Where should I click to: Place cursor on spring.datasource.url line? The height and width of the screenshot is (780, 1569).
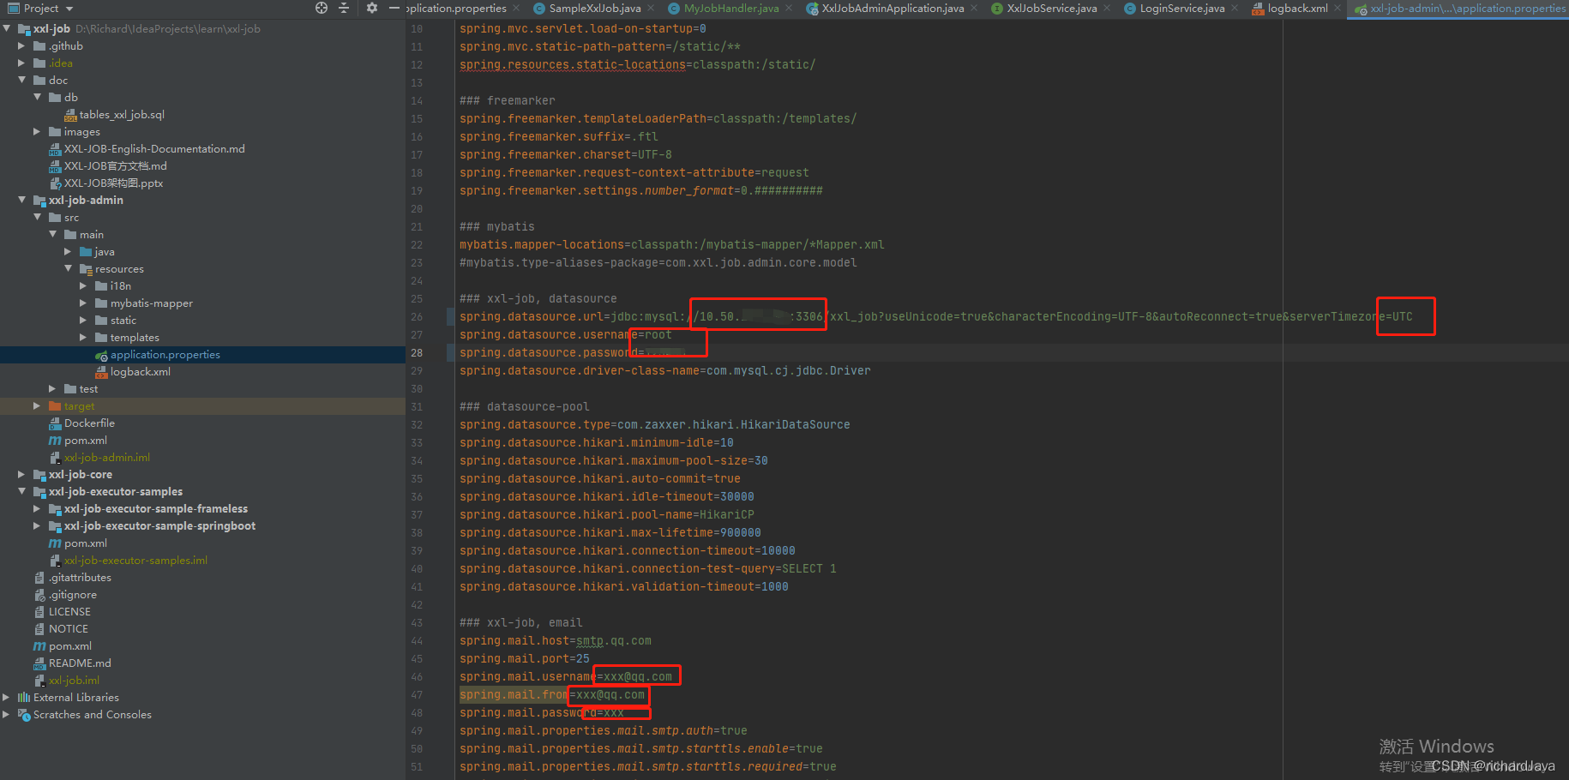click(935, 316)
